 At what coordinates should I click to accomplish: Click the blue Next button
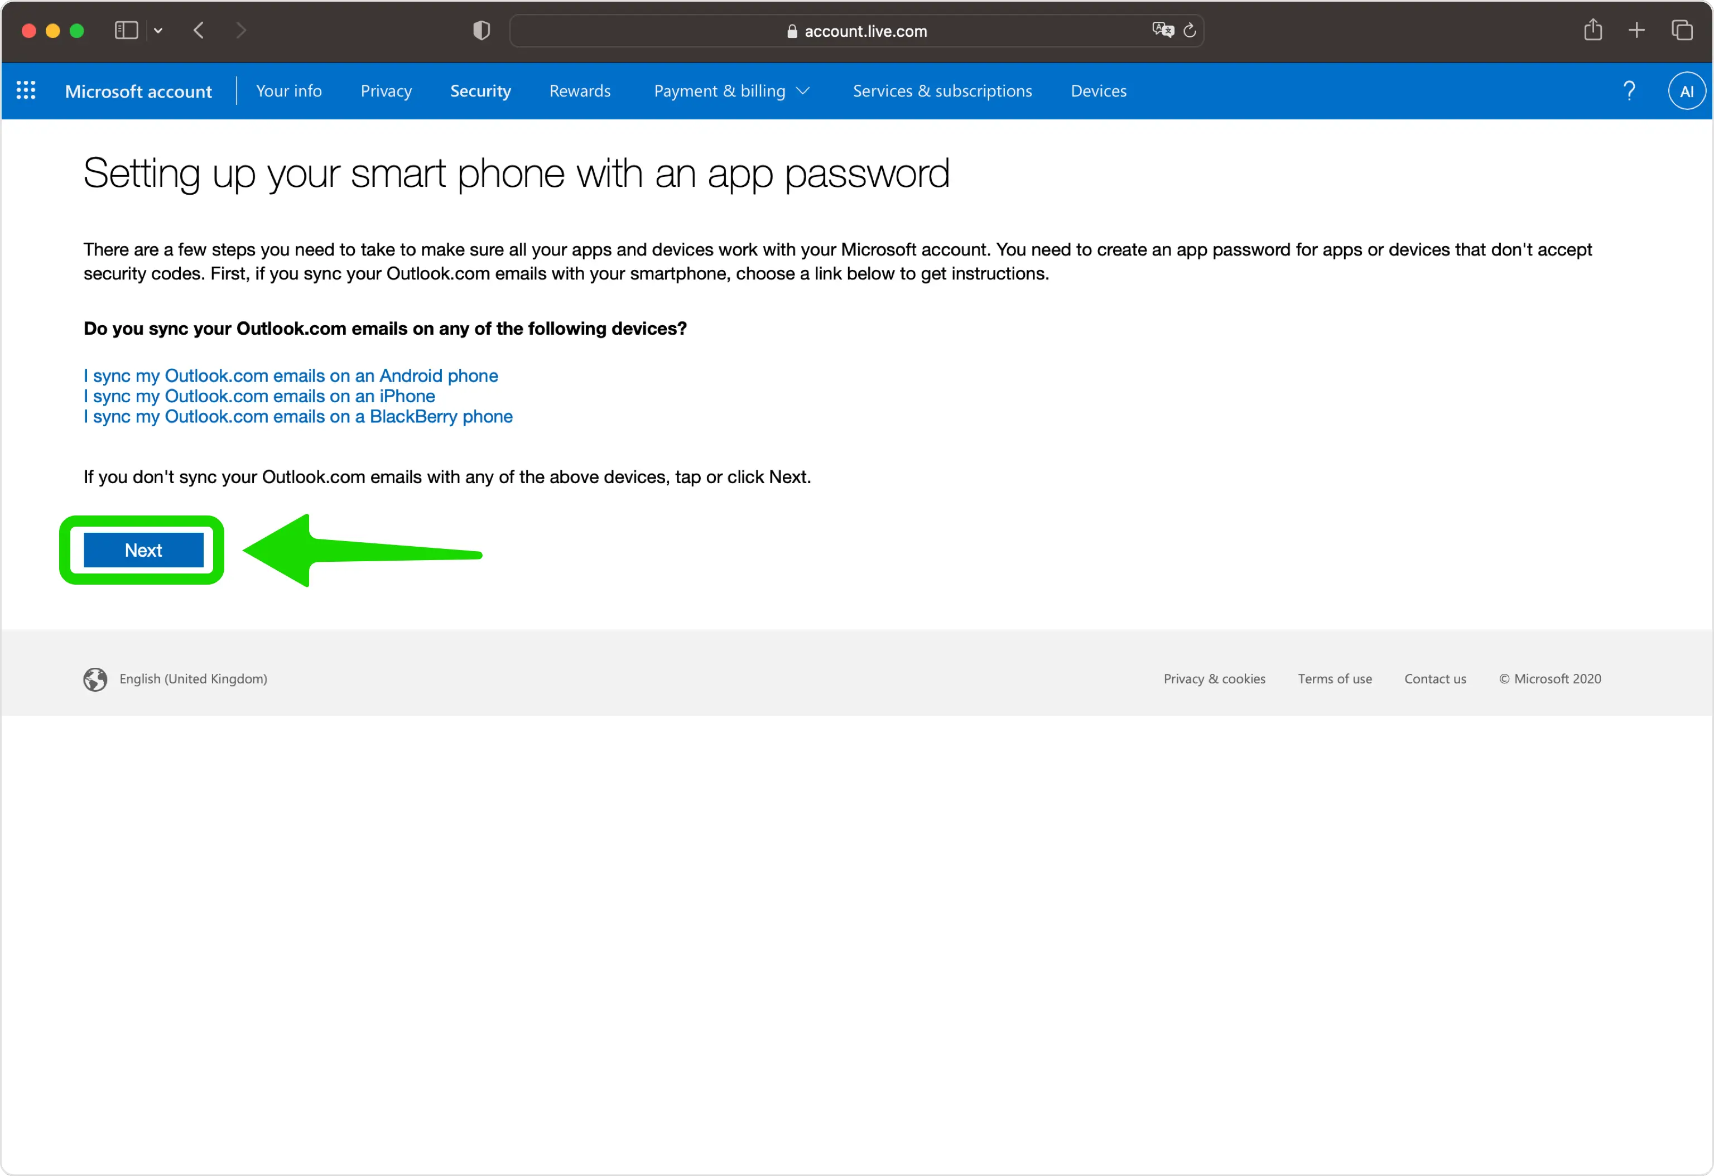[143, 550]
